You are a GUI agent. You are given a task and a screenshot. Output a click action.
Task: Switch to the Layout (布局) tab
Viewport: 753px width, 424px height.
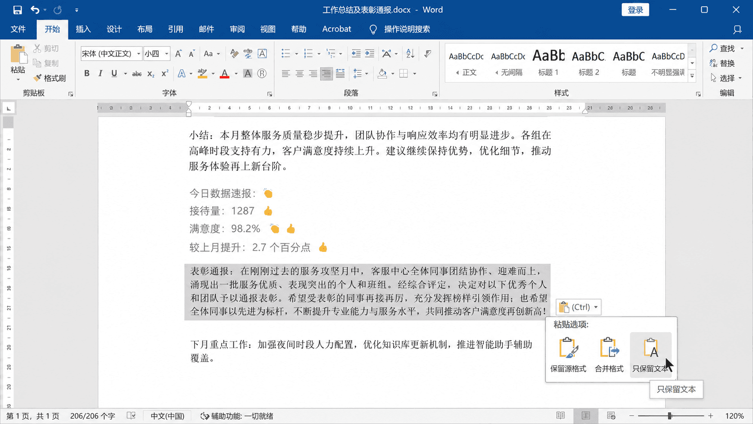tap(145, 29)
